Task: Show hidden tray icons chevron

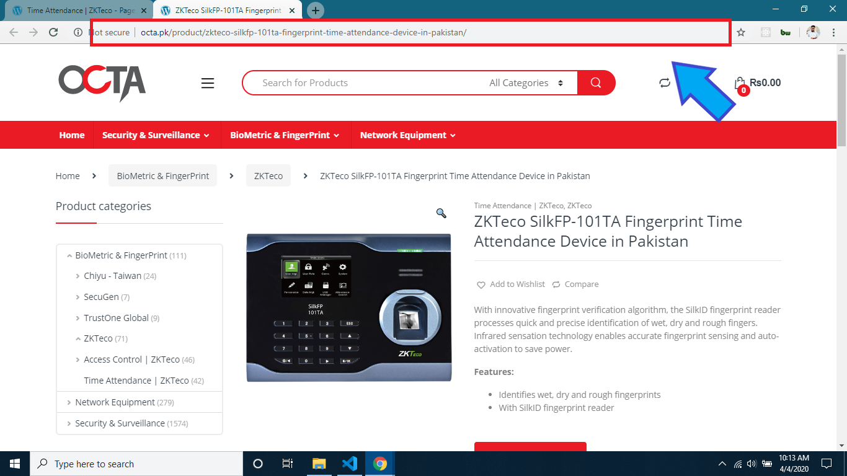Action: [722, 464]
